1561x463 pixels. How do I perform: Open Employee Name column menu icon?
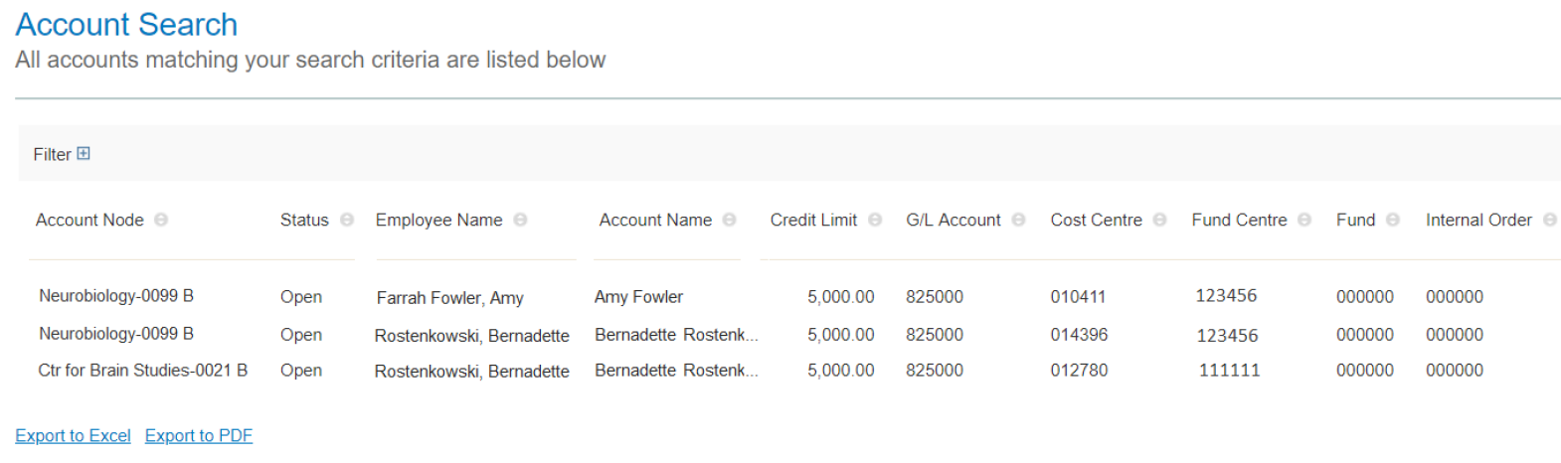tap(520, 220)
